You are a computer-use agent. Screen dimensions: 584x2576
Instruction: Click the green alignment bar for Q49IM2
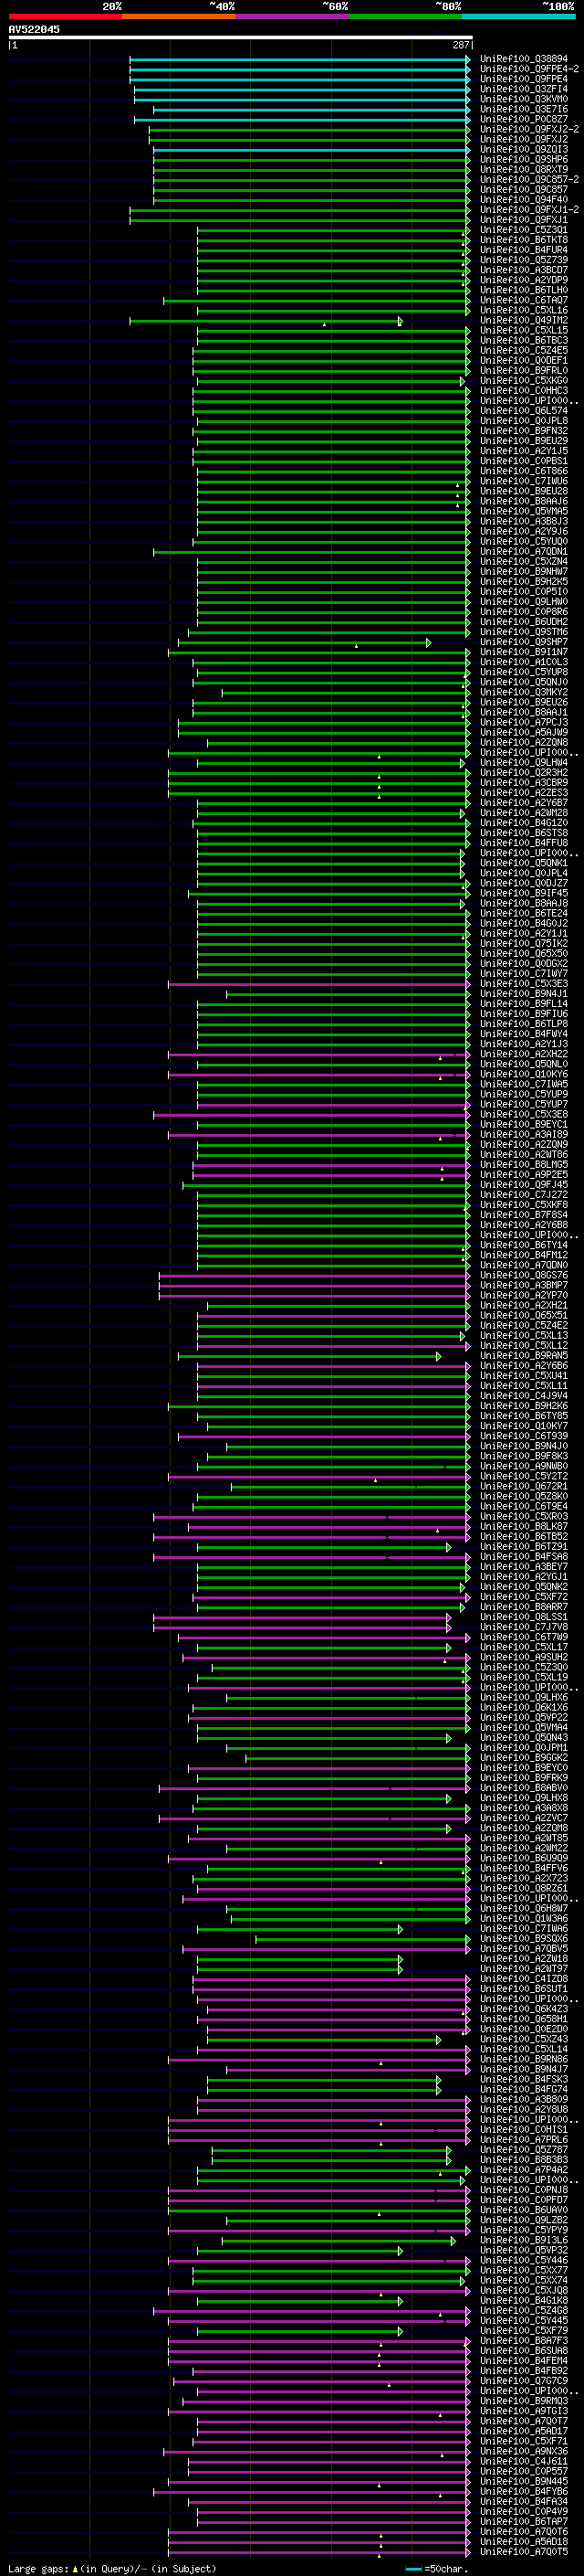point(266,321)
